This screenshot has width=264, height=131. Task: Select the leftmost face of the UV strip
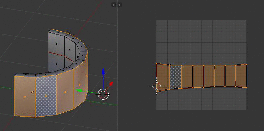[163, 77]
